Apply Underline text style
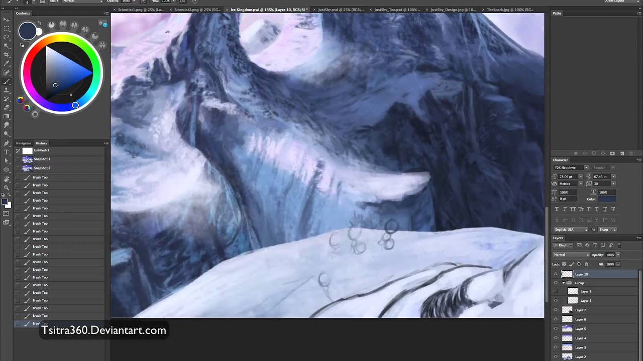 point(605,209)
